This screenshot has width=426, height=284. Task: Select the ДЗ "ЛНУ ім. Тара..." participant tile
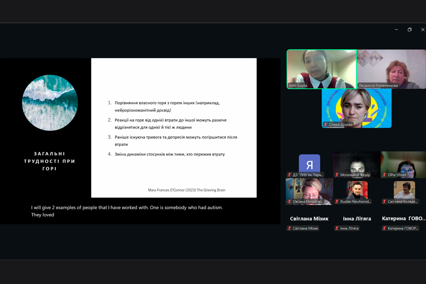(309, 165)
